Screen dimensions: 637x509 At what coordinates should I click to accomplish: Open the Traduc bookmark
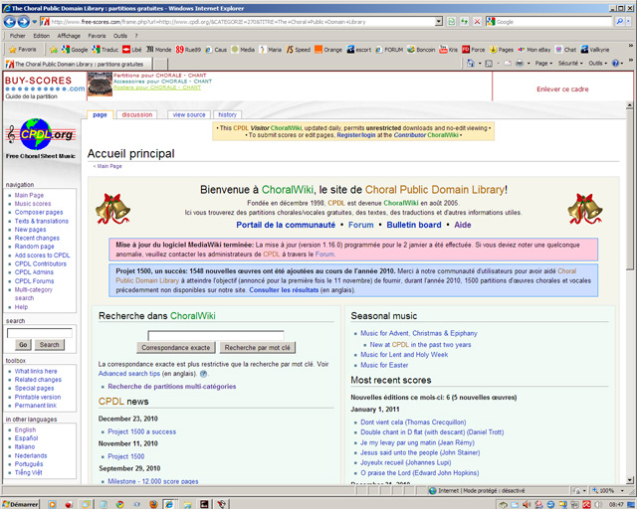[x=105, y=50]
